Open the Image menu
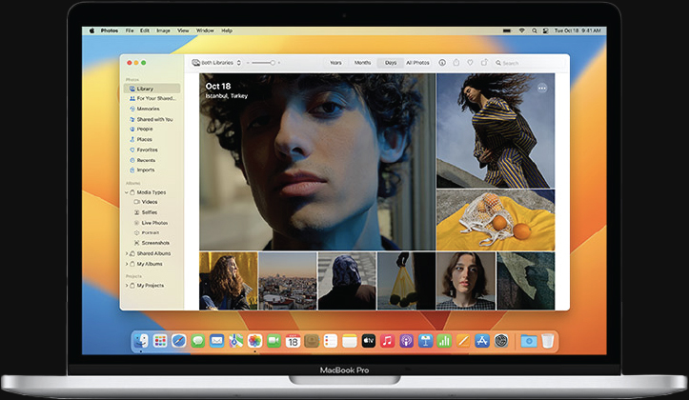The height and width of the screenshot is (400, 689). (x=163, y=30)
